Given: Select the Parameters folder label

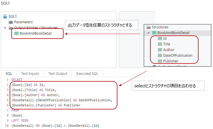Looking at the screenshot, I should coord(24,22).
